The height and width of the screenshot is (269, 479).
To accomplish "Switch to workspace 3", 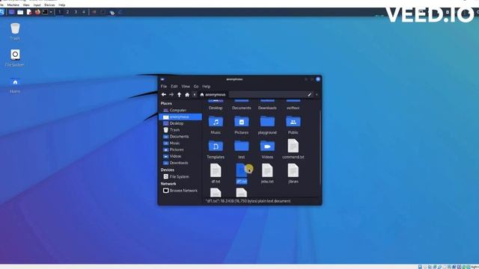I will [x=76, y=12].
